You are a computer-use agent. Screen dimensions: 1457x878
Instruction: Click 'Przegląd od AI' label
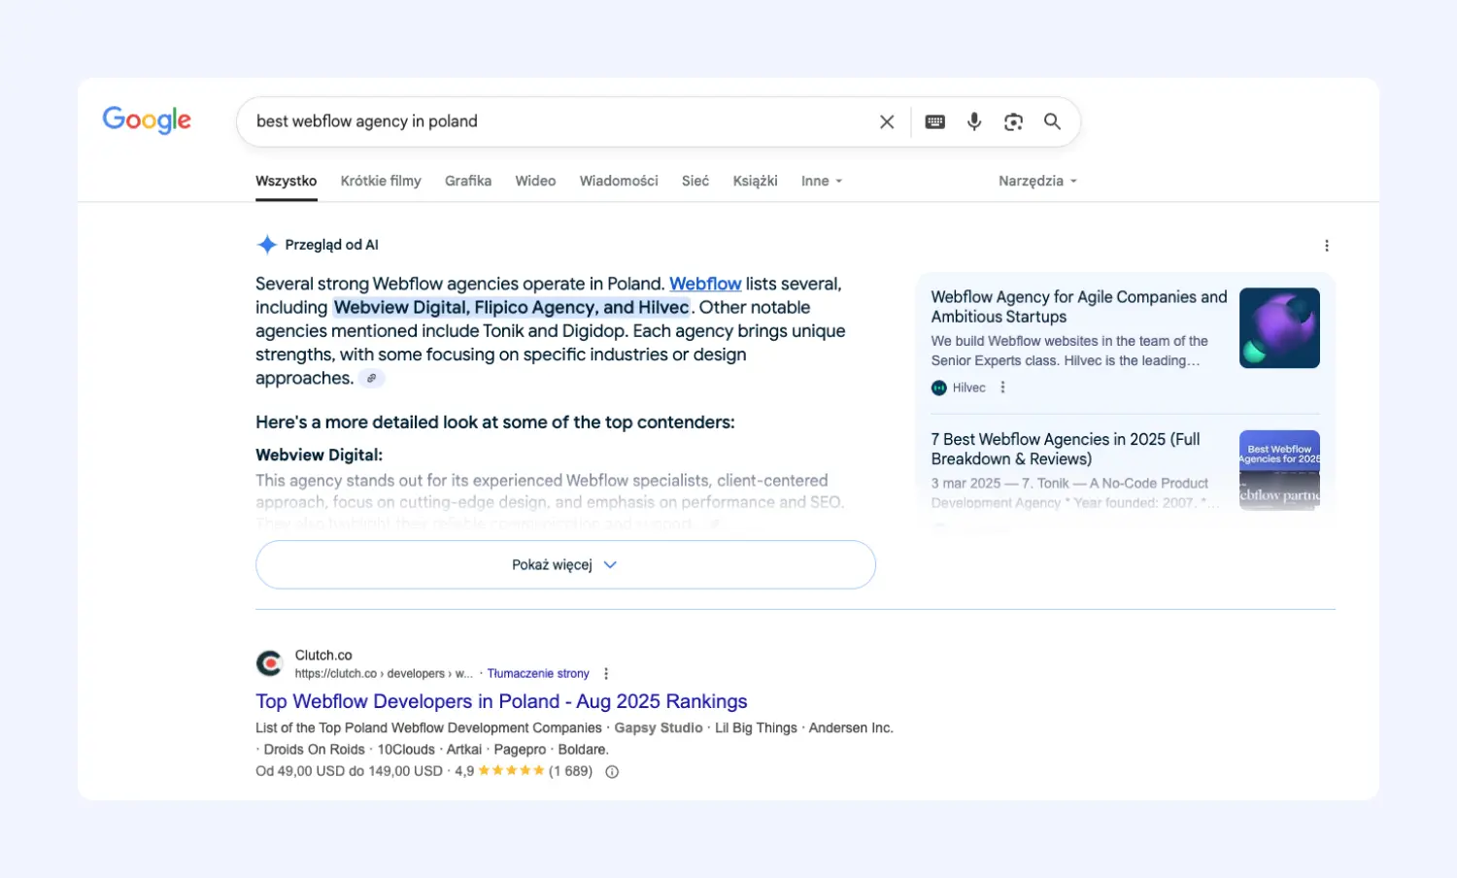pyautogui.click(x=331, y=245)
